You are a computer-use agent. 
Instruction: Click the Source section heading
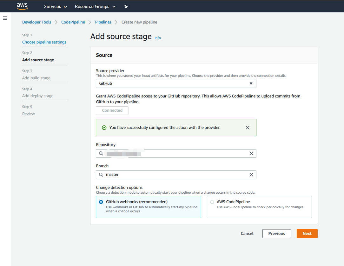point(104,55)
